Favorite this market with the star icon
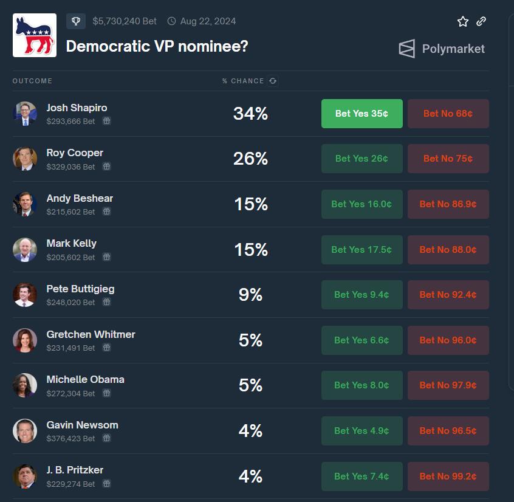Screen dimensions: 514x502 (462, 22)
